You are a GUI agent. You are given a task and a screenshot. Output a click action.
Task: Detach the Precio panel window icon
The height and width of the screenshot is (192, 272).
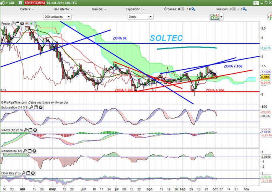pos(17,24)
